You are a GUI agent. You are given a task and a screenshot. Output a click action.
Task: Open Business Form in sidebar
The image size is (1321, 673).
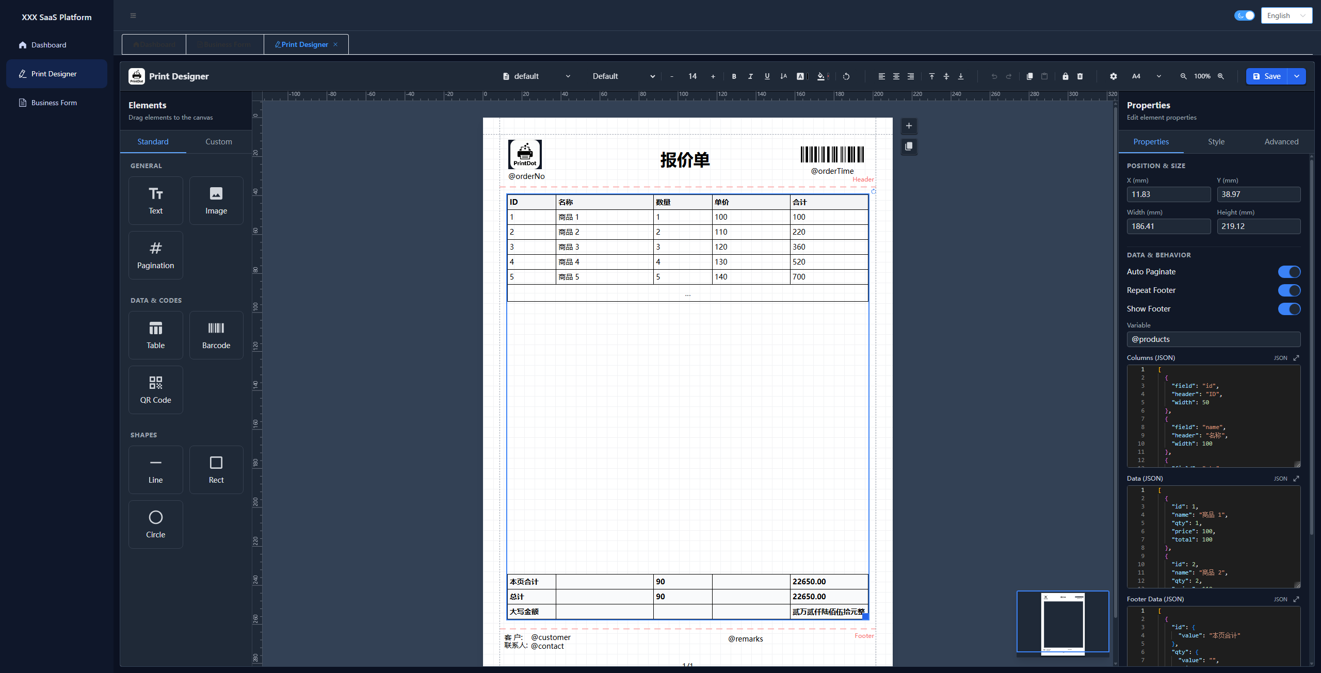(x=54, y=103)
